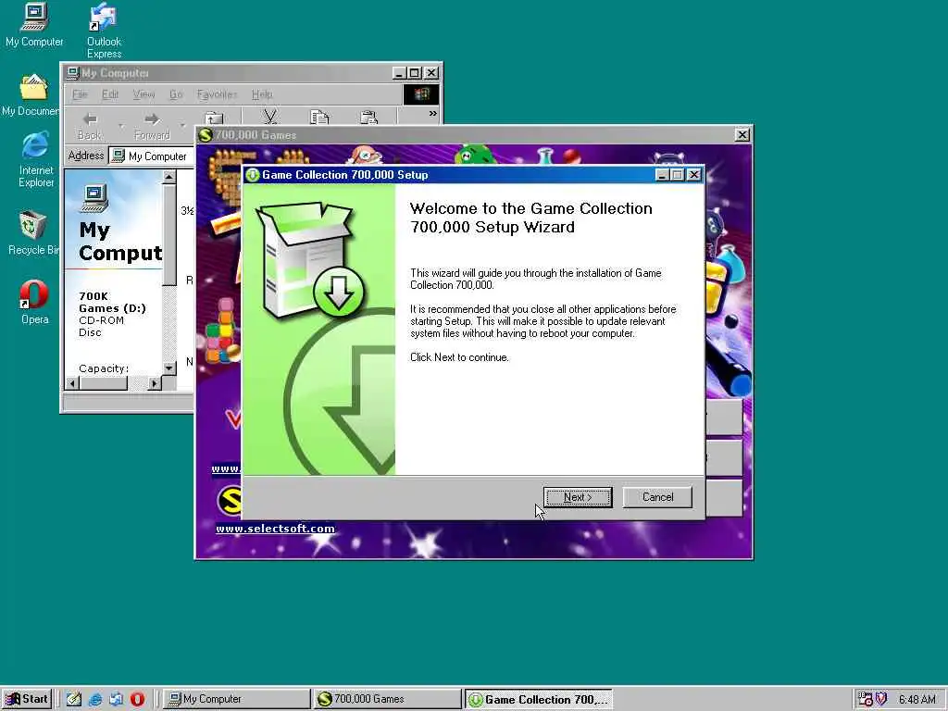
Task: Click the Copy toolbar icon
Action: [x=319, y=118]
